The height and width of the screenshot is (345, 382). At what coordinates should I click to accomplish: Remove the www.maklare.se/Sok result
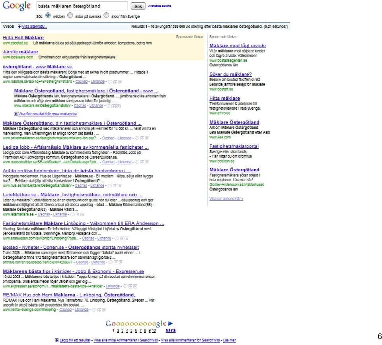(x=120, y=82)
